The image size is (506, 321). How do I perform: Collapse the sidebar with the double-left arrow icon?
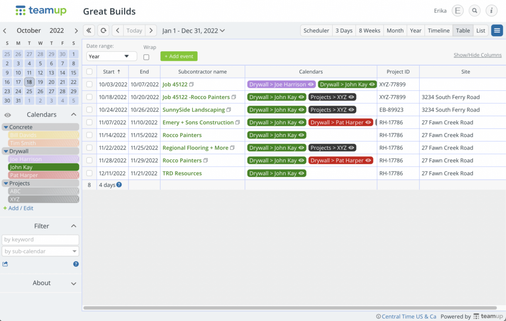(x=89, y=30)
